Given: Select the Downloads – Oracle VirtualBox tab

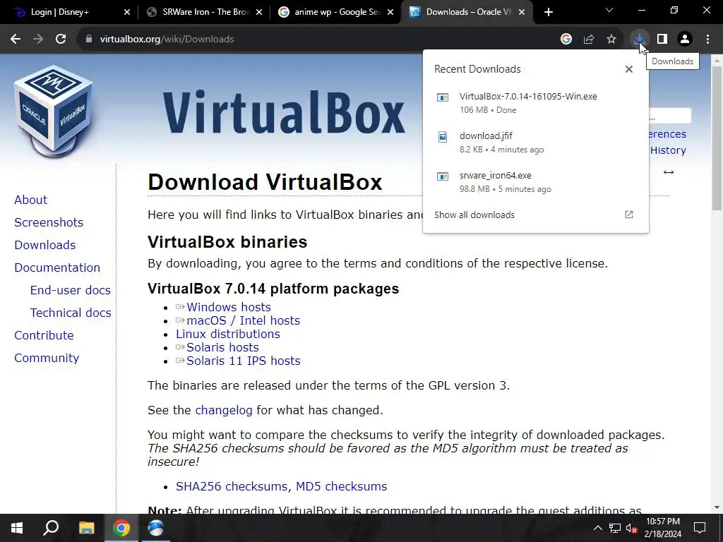Looking at the screenshot, I should (467, 12).
